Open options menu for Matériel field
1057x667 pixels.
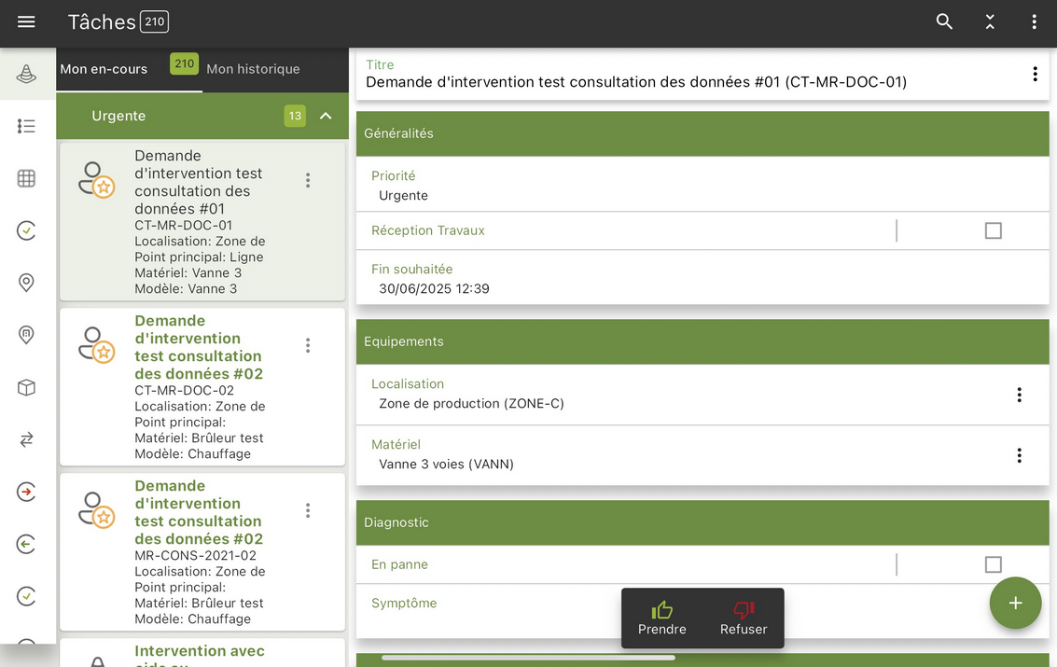click(1020, 455)
